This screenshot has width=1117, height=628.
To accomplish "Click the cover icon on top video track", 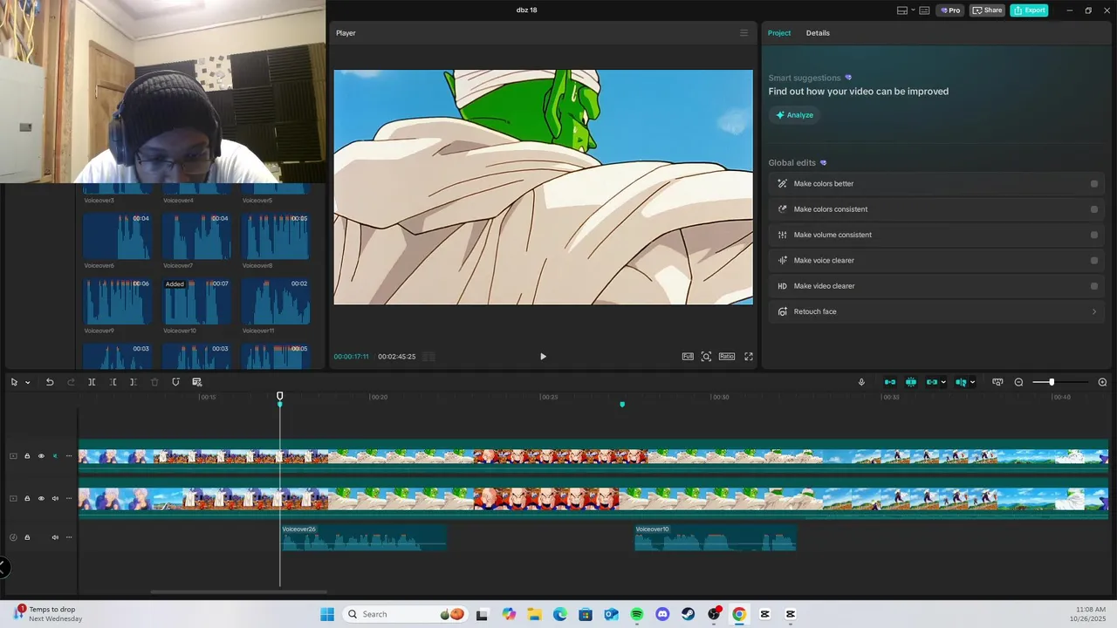I will click(x=13, y=456).
